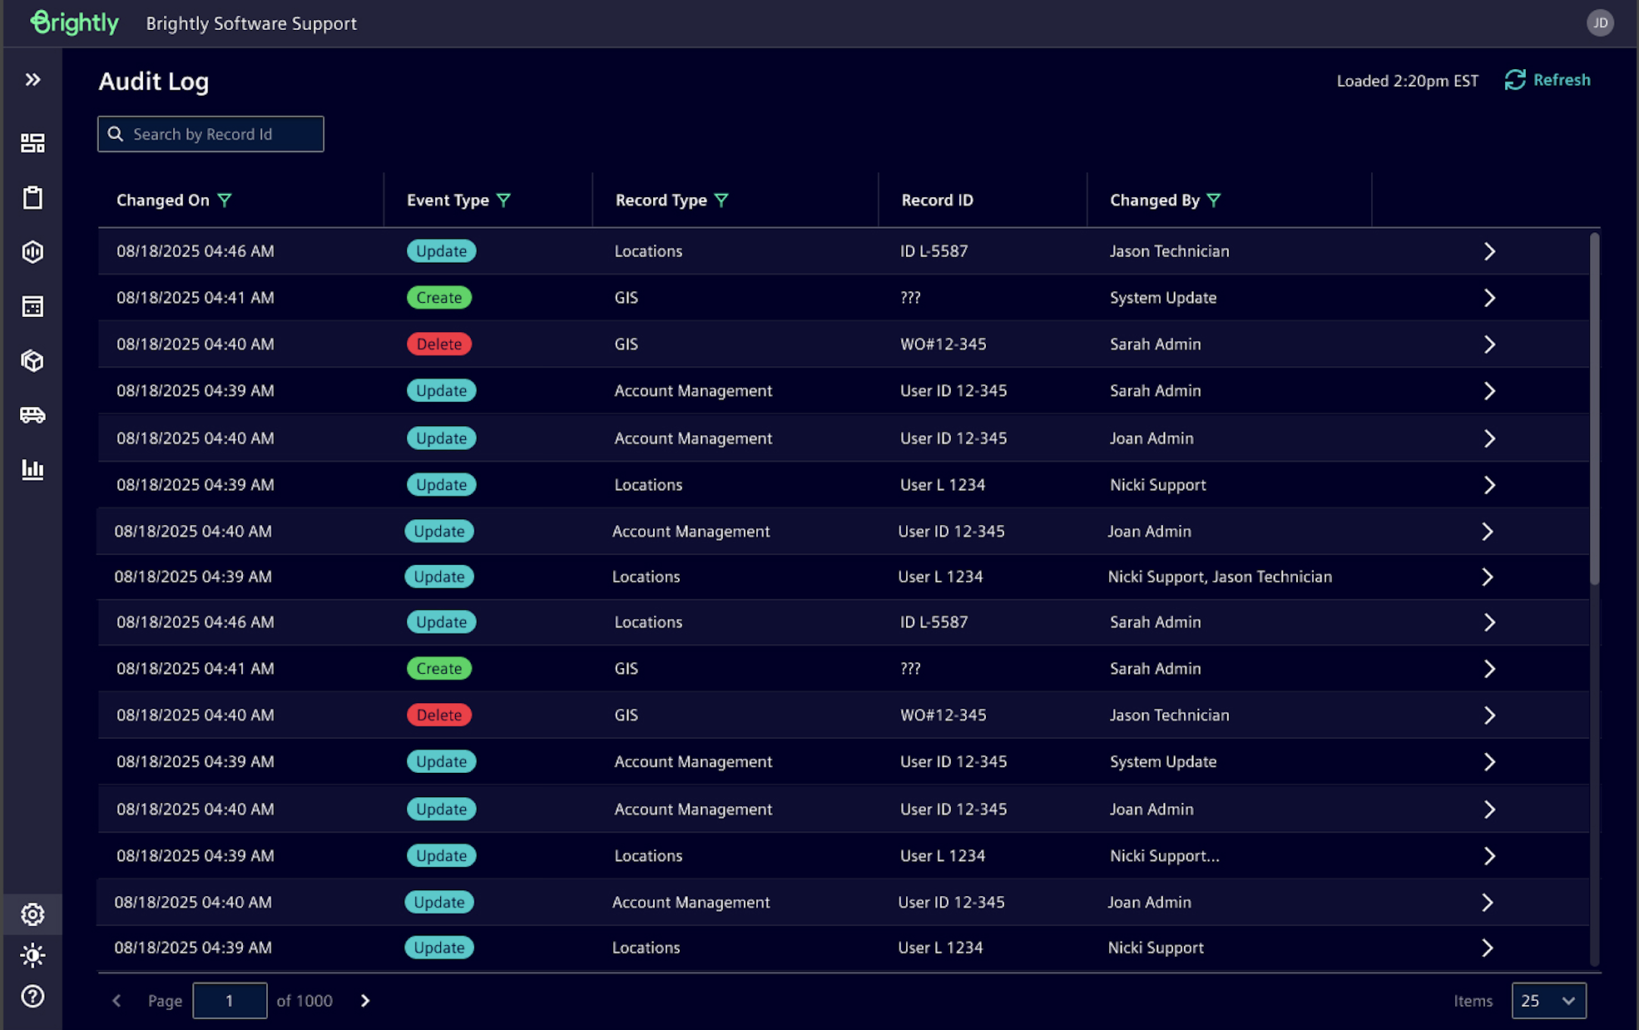Open the JD user avatar menu
Viewport: 1639px width, 1030px height.
pos(1600,23)
